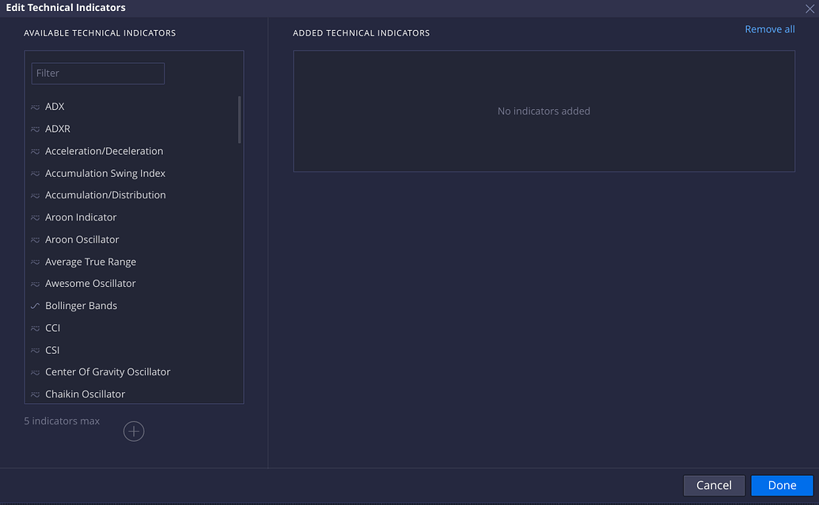Click the indicator list scrollbar

click(239, 119)
